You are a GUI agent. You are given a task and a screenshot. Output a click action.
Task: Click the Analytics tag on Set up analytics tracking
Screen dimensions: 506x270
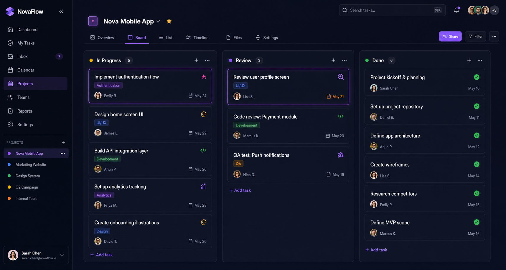pos(104,195)
